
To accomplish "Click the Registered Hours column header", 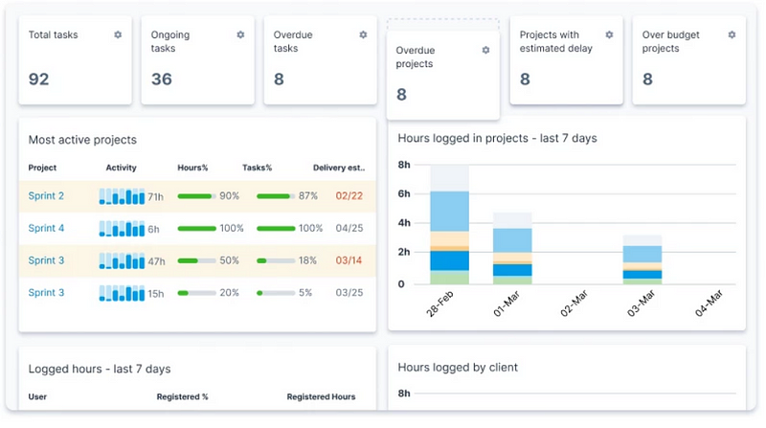I will click(x=321, y=396).
